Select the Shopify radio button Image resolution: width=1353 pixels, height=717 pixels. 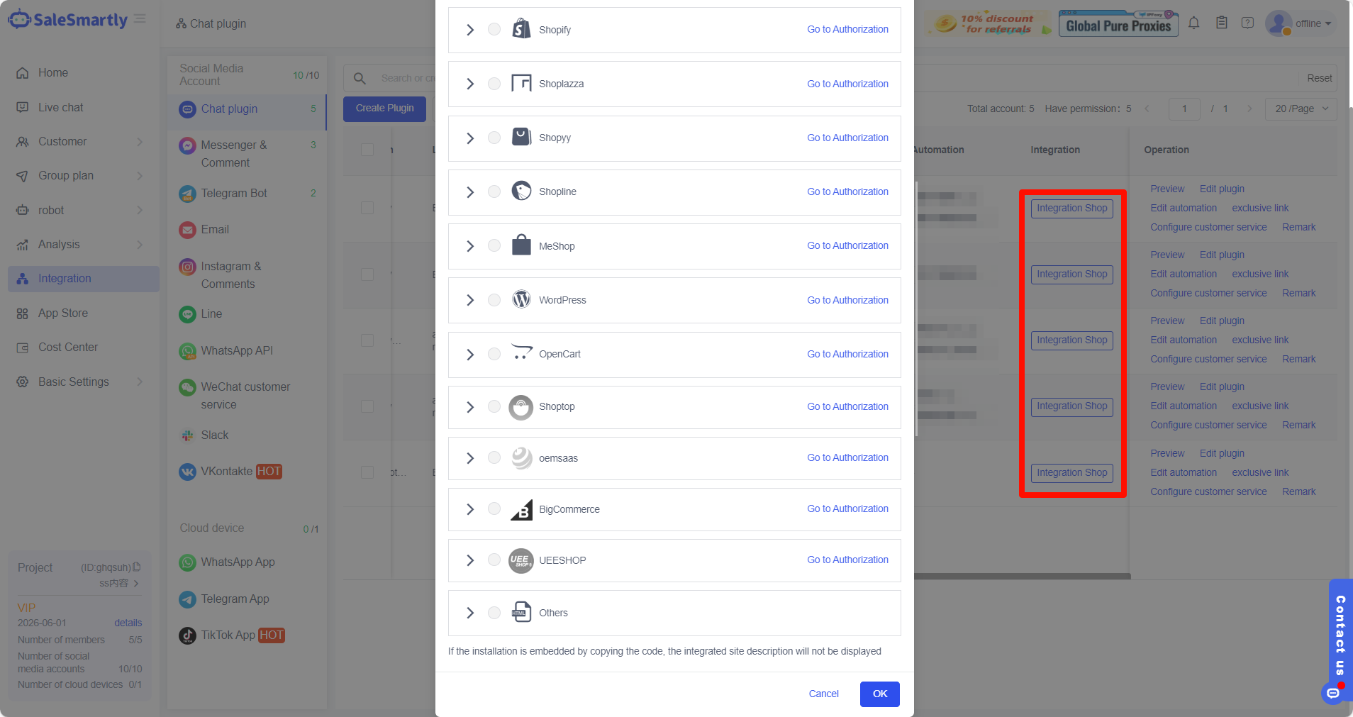[x=494, y=29]
